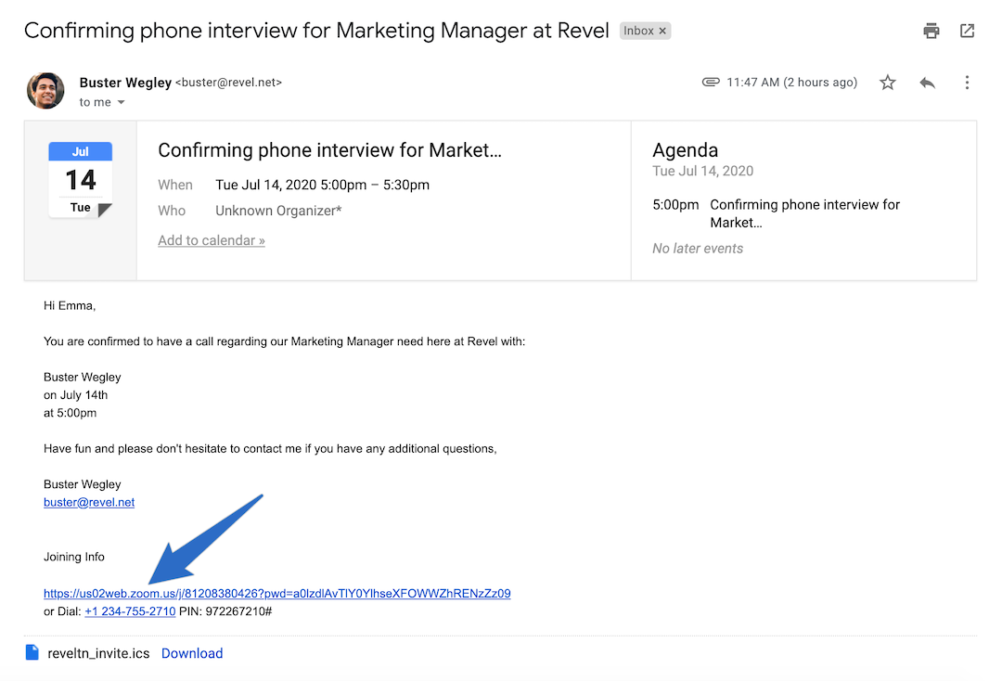Click the sender address <buster@revel.net>

pos(229,83)
